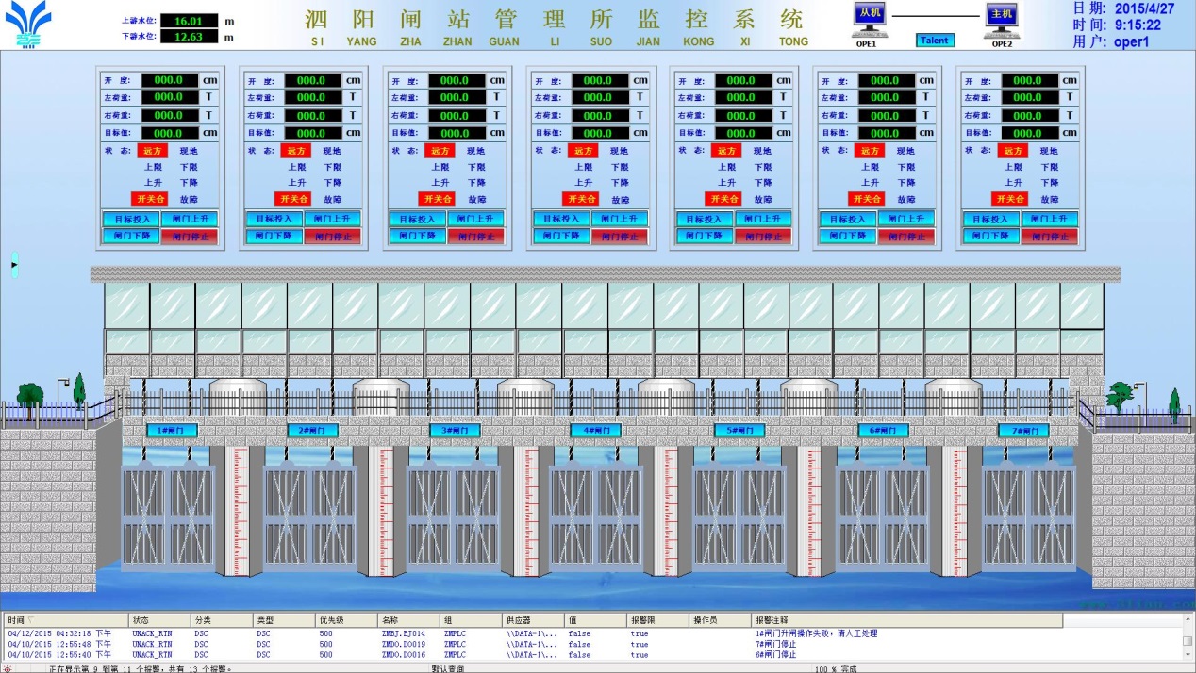Click the 开度 readout in second gate panel

(312, 80)
